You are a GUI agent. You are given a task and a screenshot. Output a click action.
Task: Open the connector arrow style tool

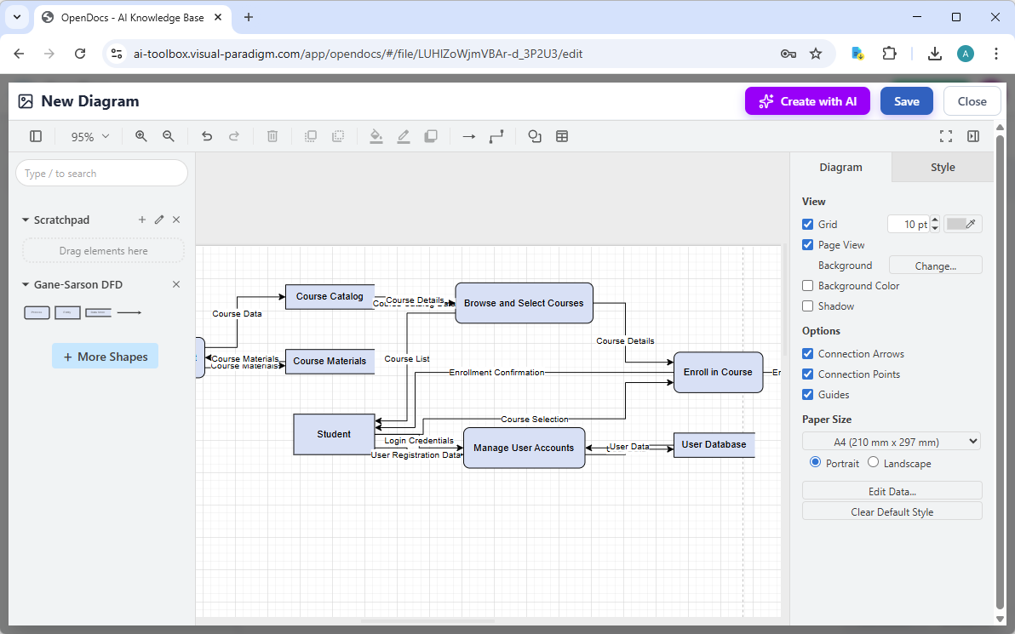[x=468, y=136]
